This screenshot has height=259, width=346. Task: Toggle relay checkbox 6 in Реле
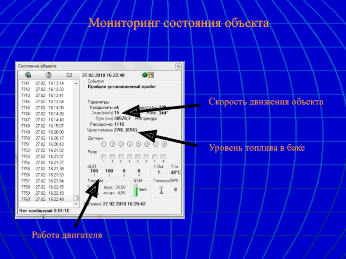coord(146,157)
